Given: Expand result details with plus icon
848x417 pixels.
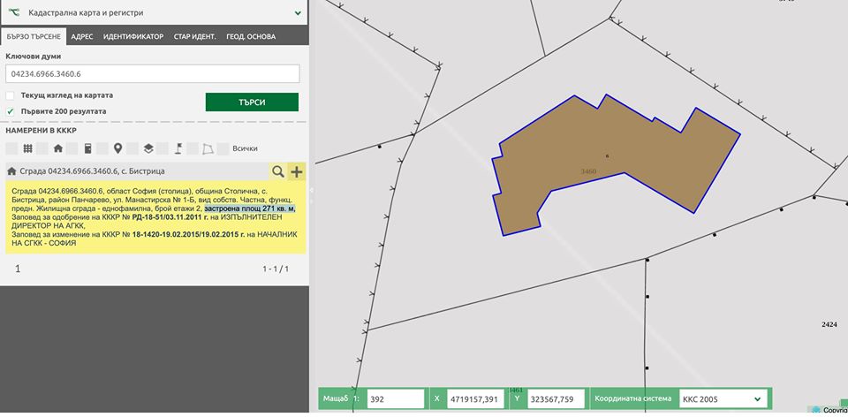Looking at the screenshot, I should (x=297, y=171).
